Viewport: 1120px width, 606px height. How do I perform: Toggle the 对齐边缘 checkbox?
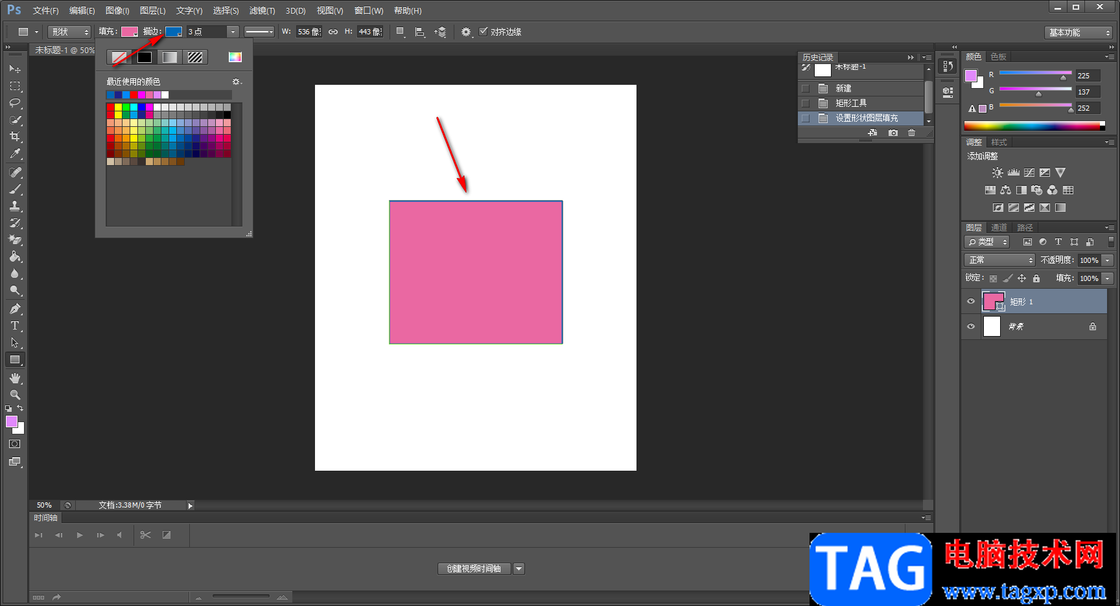(484, 32)
